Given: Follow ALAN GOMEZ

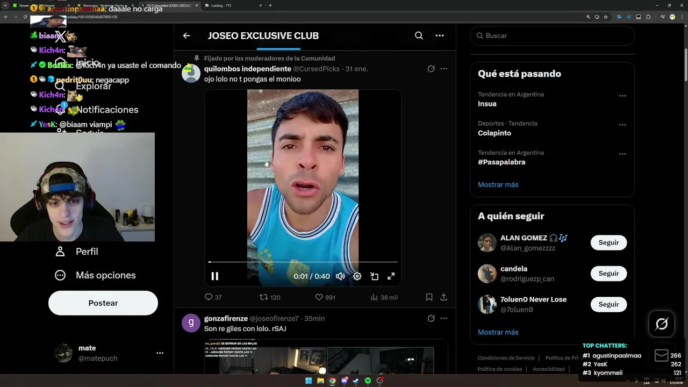Looking at the screenshot, I should pos(608,242).
